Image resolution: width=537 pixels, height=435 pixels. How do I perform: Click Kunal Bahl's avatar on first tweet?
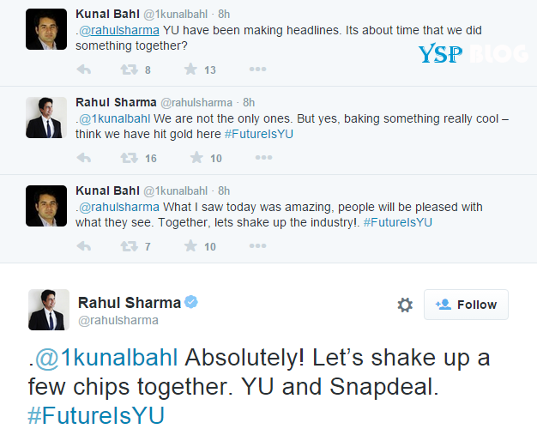(x=46, y=29)
